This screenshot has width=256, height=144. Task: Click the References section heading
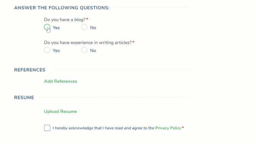point(30,70)
